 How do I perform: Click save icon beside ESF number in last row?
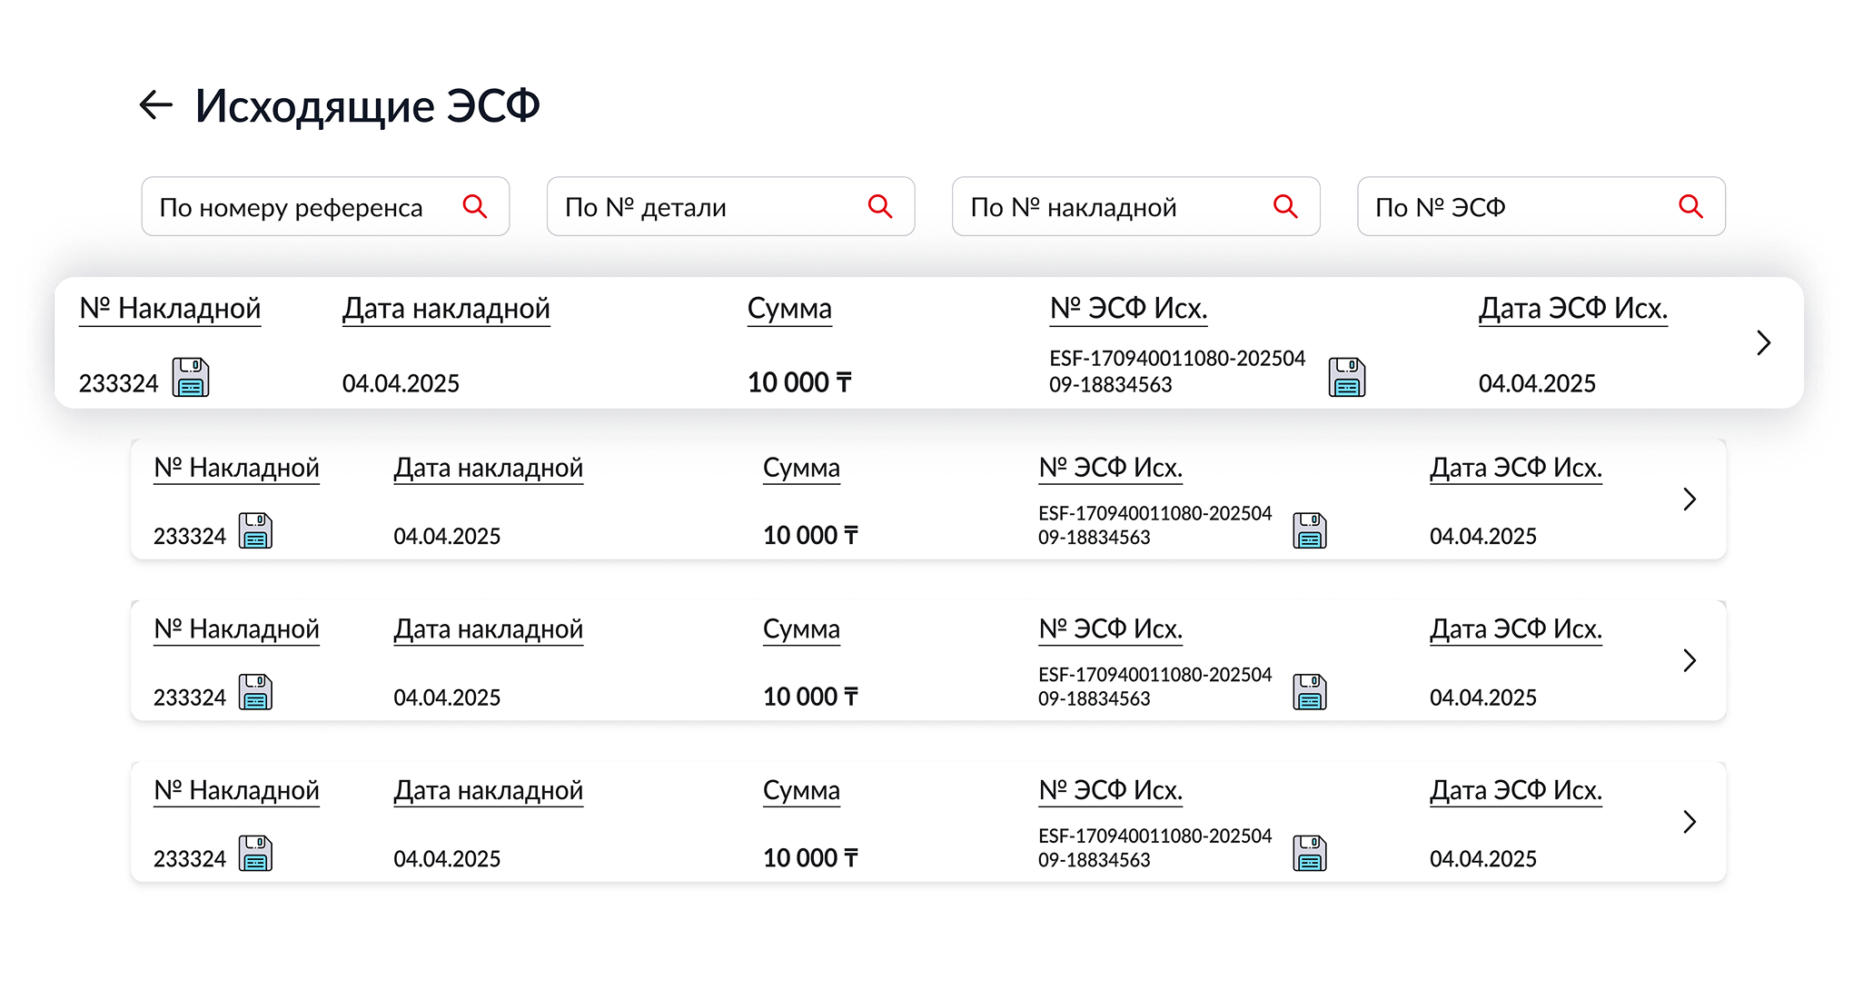point(1309,854)
